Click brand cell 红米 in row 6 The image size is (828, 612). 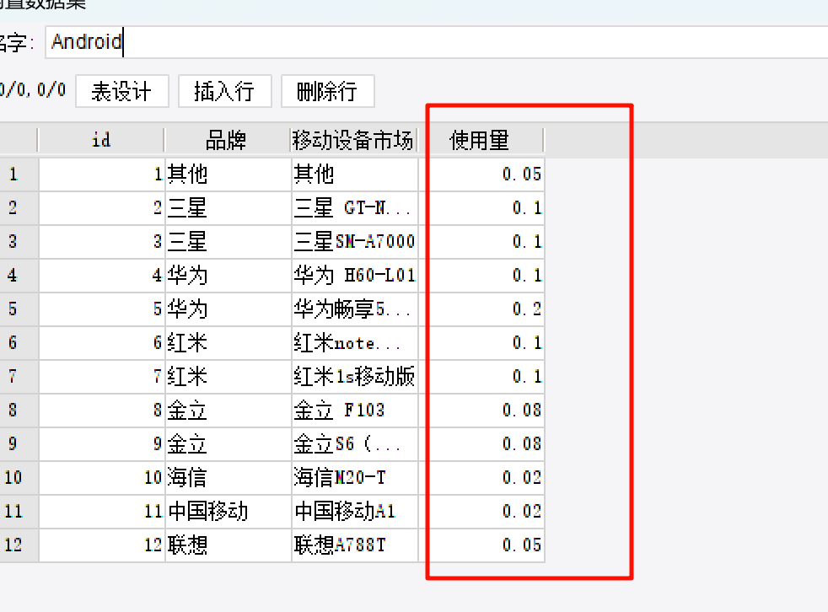(229, 343)
